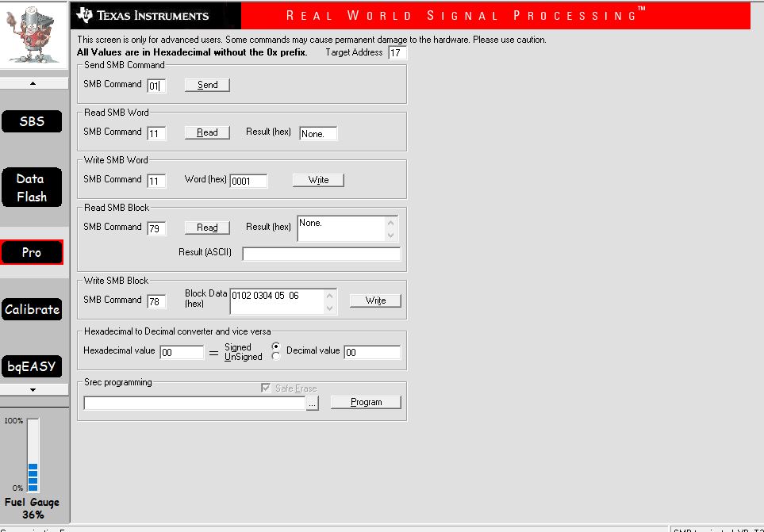Image resolution: width=764 pixels, height=532 pixels.
Task: Click Write button in Write SMB Block
Action: 375,300
